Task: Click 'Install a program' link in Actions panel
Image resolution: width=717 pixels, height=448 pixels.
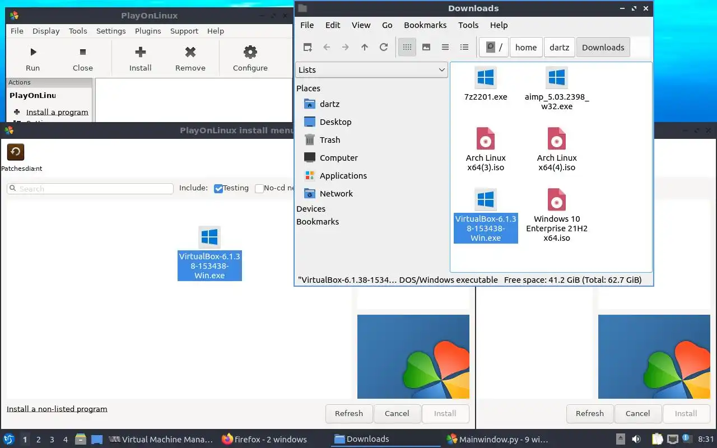Action: (57, 112)
